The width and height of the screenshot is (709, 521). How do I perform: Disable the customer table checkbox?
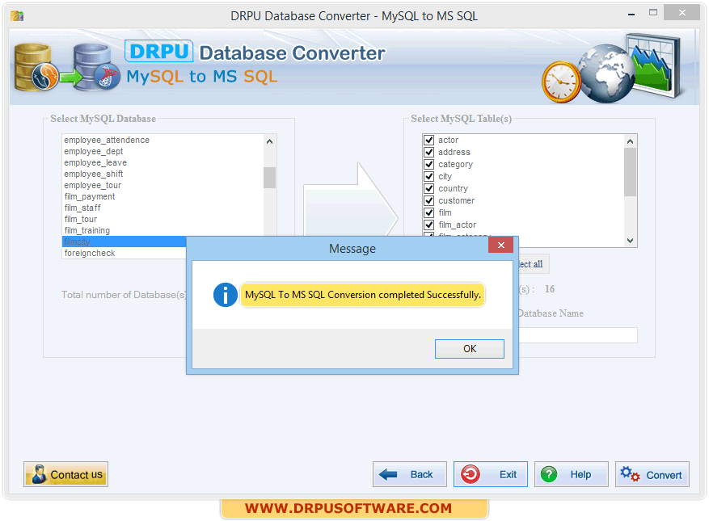(429, 200)
